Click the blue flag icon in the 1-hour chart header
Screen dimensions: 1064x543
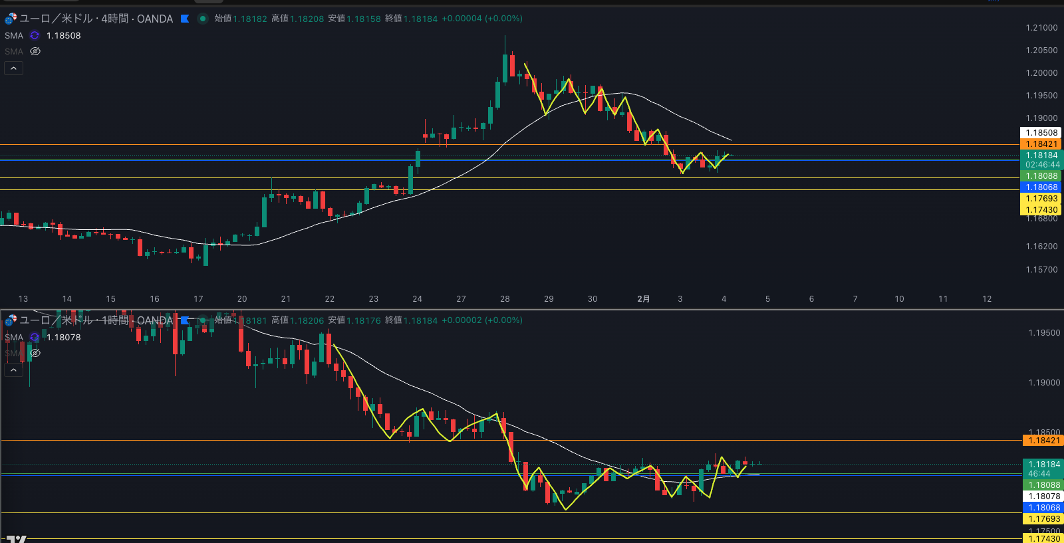click(185, 320)
